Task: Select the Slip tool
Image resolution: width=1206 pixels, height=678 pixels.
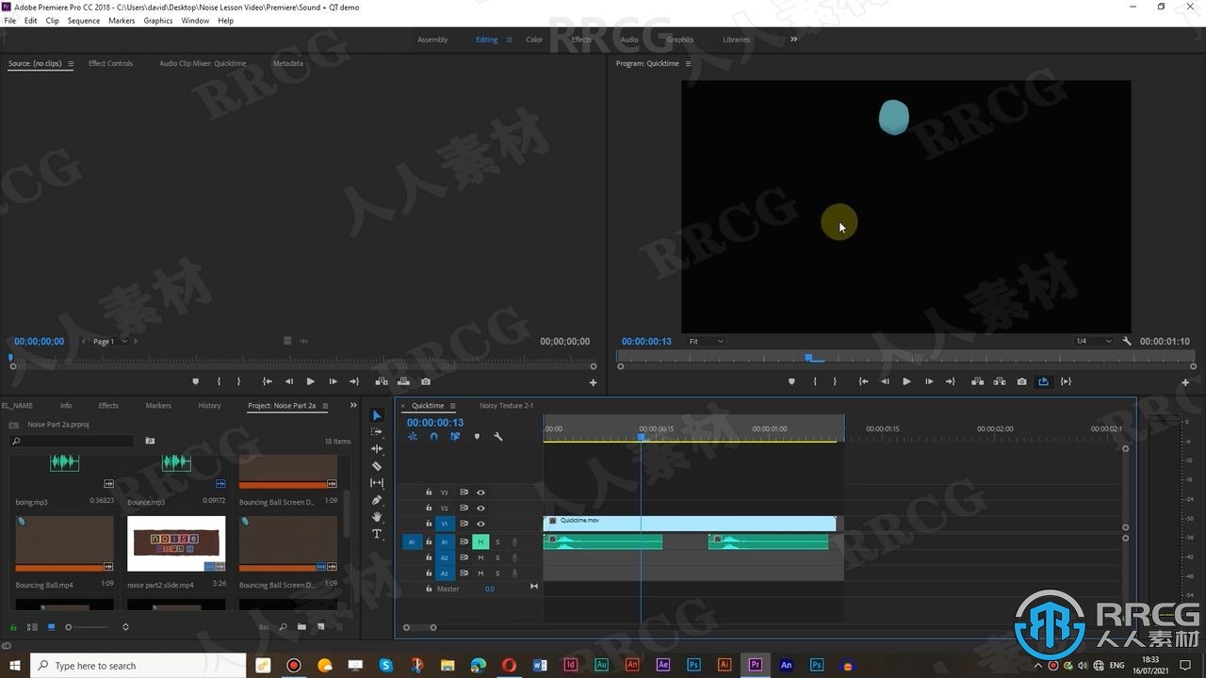Action: point(377,483)
